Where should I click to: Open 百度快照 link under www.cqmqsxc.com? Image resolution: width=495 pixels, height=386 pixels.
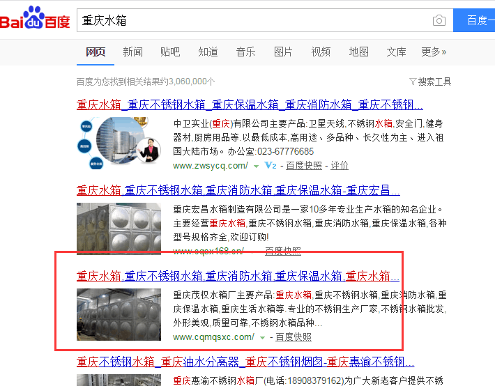coord(294,337)
